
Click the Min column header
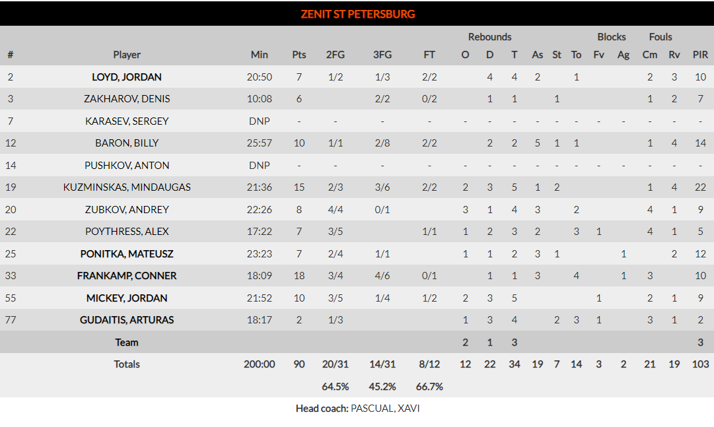coord(260,55)
